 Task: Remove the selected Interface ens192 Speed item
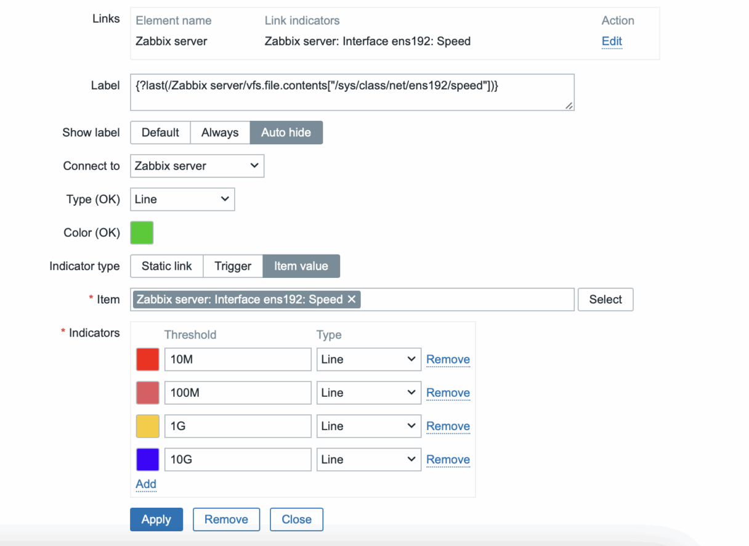pyautogui.click(x=351, y=299)
